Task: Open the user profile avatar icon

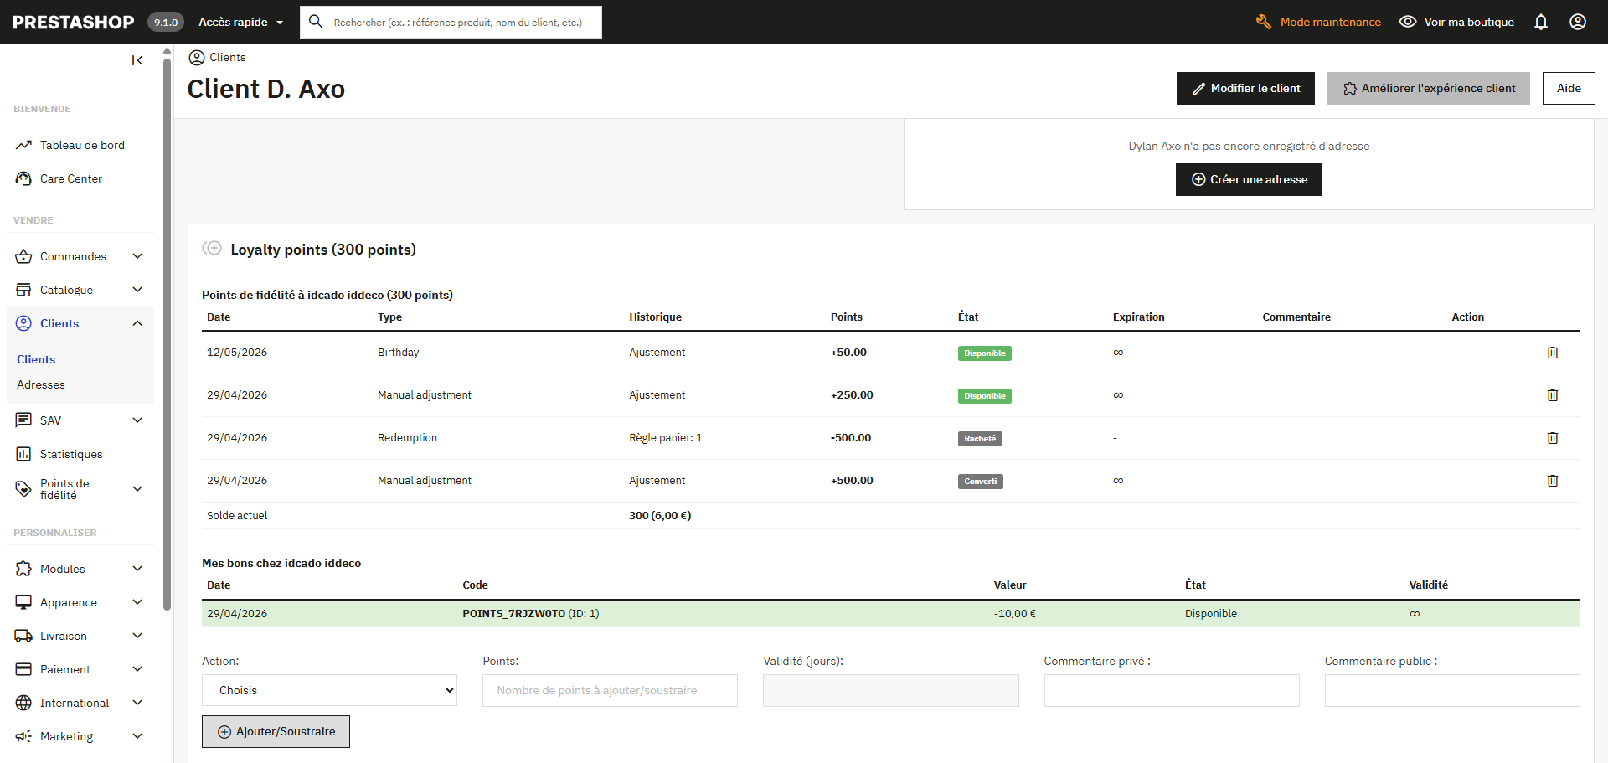Action: 1578,22
